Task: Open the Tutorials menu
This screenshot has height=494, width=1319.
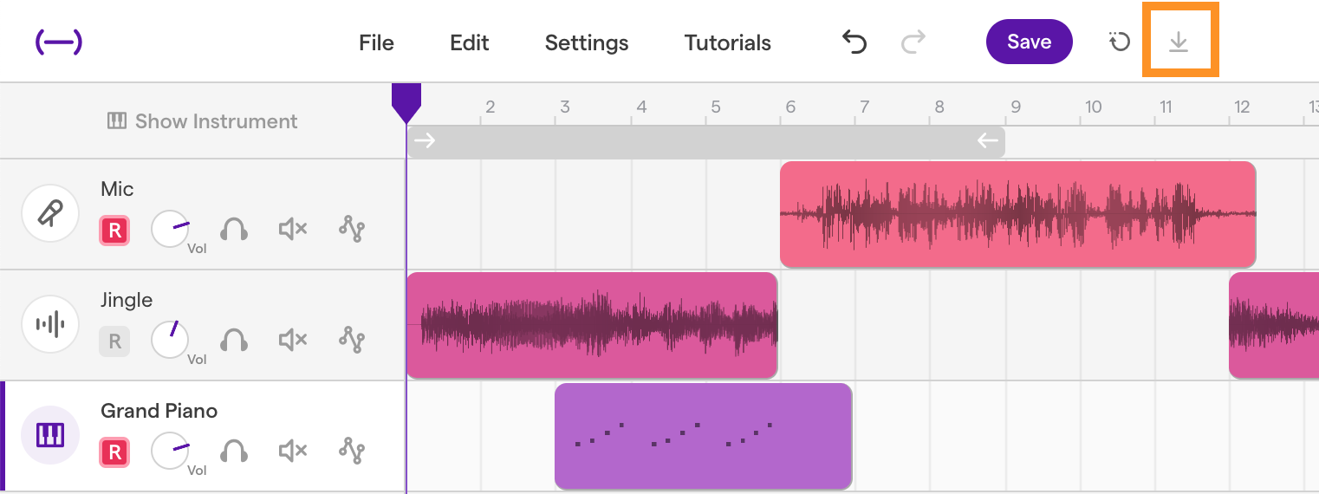Action: click(x=728, y=42)
